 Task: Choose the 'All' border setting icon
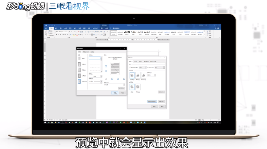pyautogui.click(x=79, y=70)
